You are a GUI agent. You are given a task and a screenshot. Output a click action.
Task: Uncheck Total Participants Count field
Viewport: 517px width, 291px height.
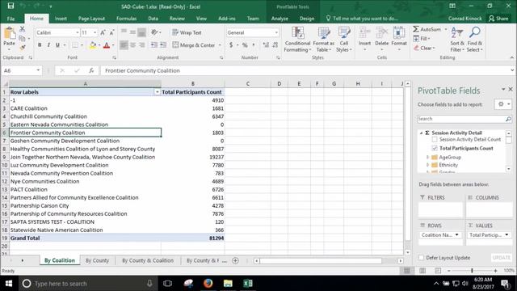coord(435,148)
